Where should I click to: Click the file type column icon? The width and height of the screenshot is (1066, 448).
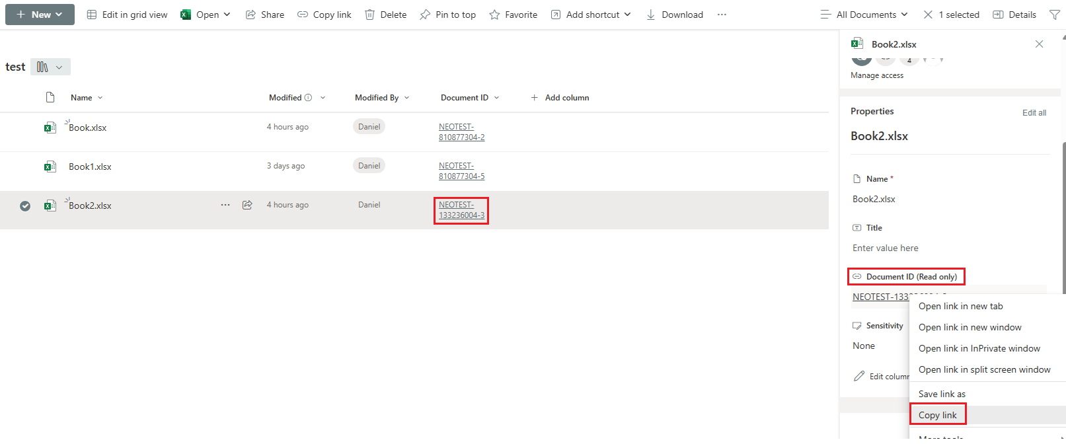point(50,97)
